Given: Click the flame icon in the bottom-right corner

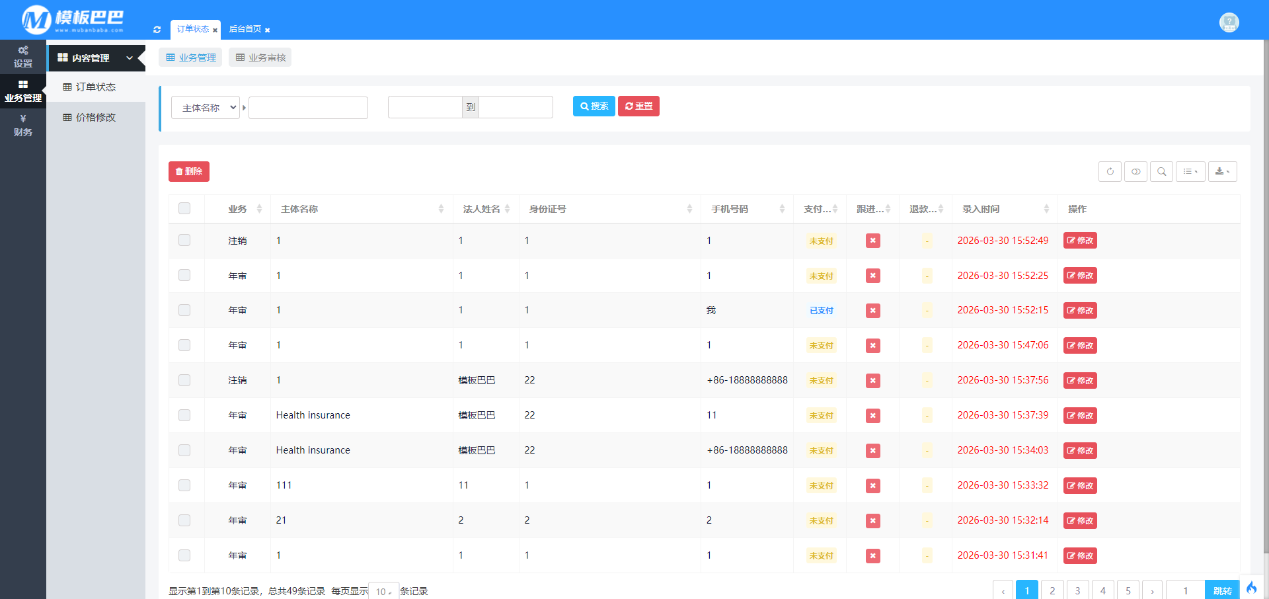Looking at the screenshot, I should [1251, 588].
